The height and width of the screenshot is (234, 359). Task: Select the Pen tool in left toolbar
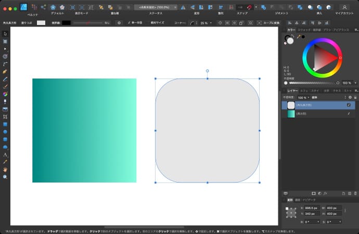point(5,71)
